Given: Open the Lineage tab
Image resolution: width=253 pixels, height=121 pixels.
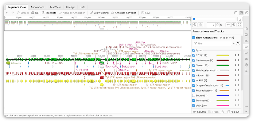Looking at the screenshot, I should [x=71, y=7].
